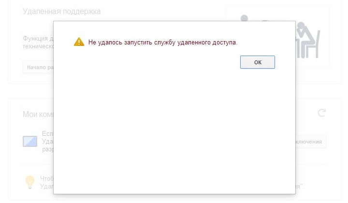Click the Удаленная поддержка heading

(x=61, y=12)
